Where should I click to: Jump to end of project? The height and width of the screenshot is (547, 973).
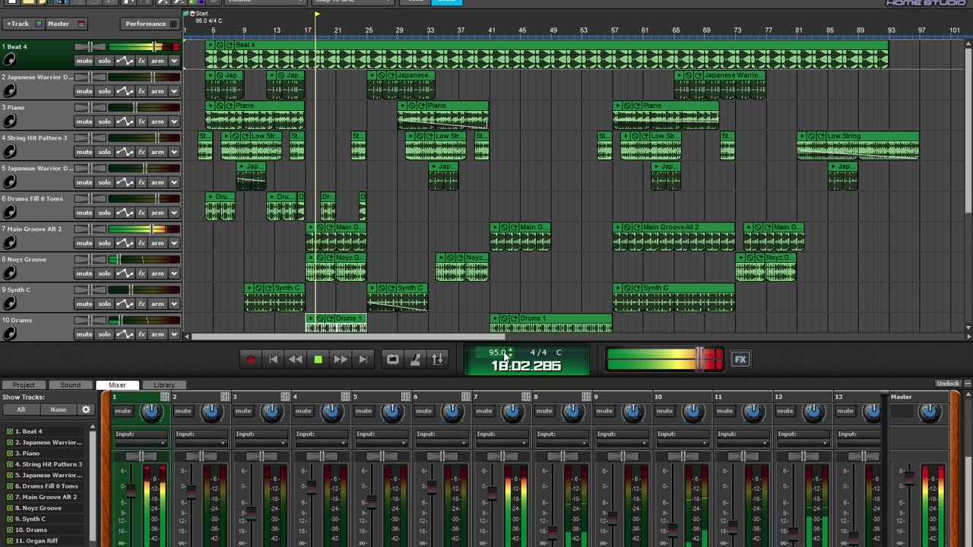(x=363, y=359)
